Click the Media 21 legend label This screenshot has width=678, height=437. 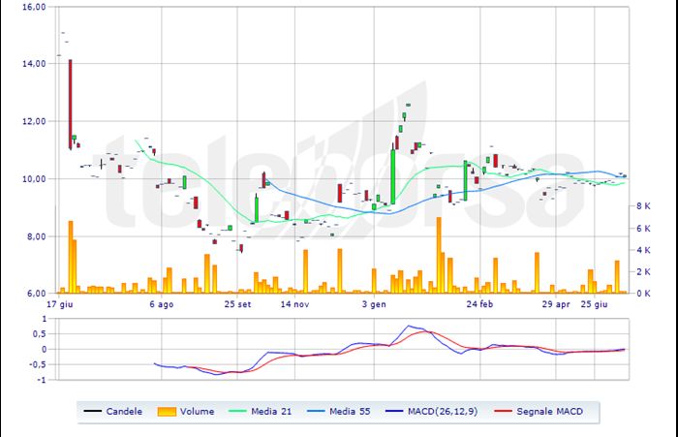click(271, 412)
